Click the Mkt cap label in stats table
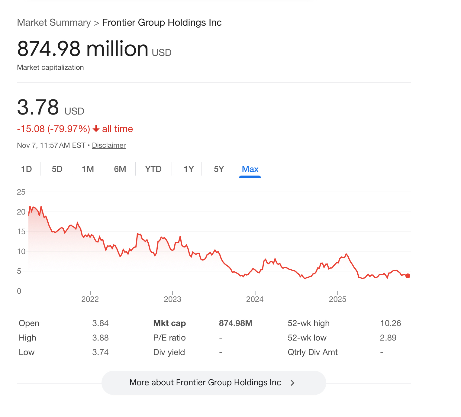 (x=169, y=323)
